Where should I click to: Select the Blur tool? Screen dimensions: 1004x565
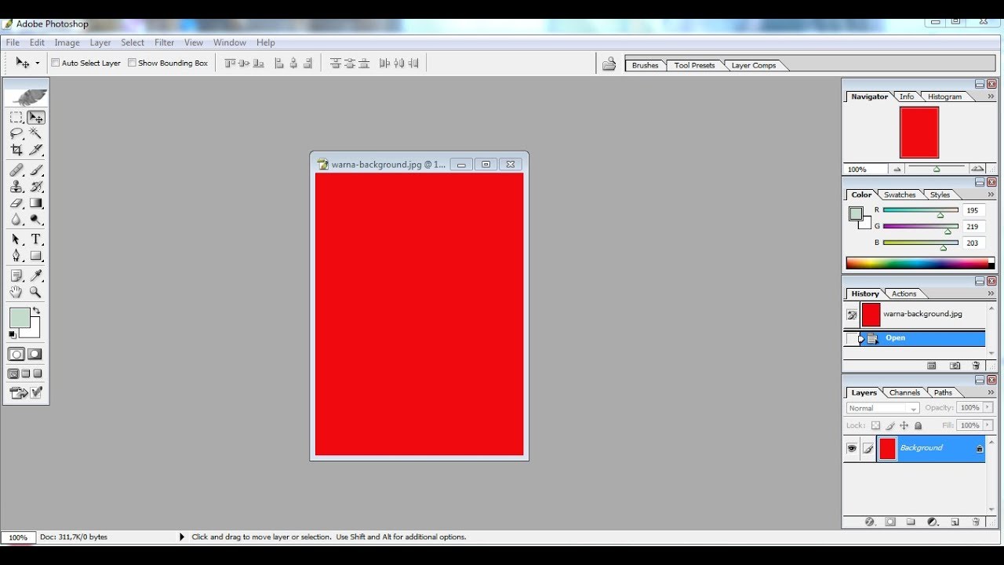(x=16, y=220)
